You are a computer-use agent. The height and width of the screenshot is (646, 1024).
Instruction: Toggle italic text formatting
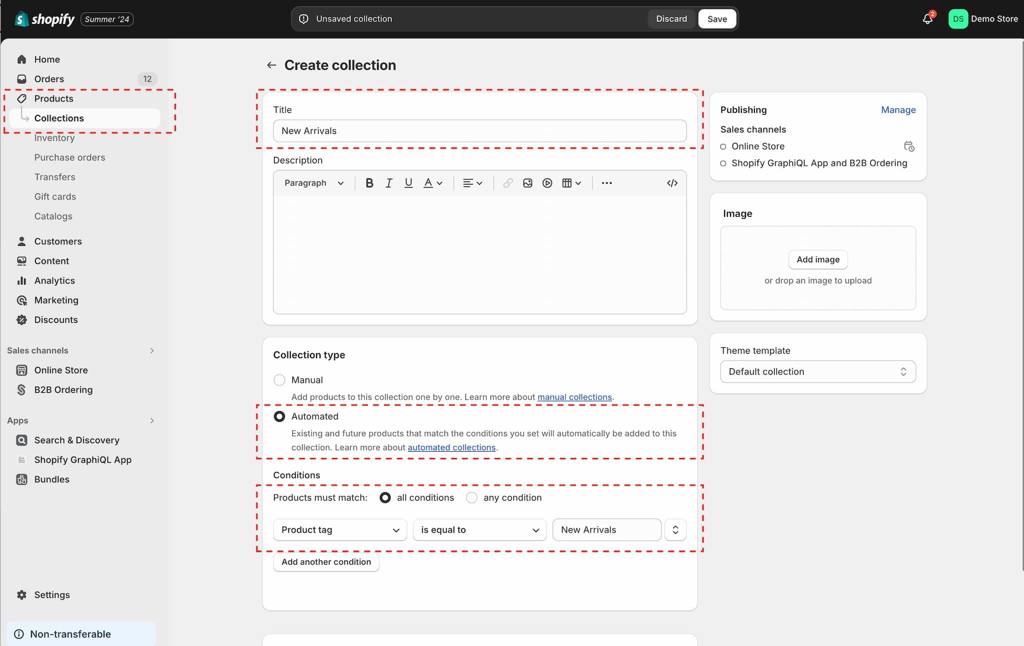tap(388, 183)
